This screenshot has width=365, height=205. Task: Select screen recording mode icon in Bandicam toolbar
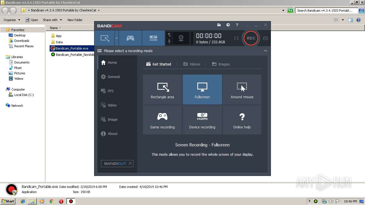click(105, 38)
